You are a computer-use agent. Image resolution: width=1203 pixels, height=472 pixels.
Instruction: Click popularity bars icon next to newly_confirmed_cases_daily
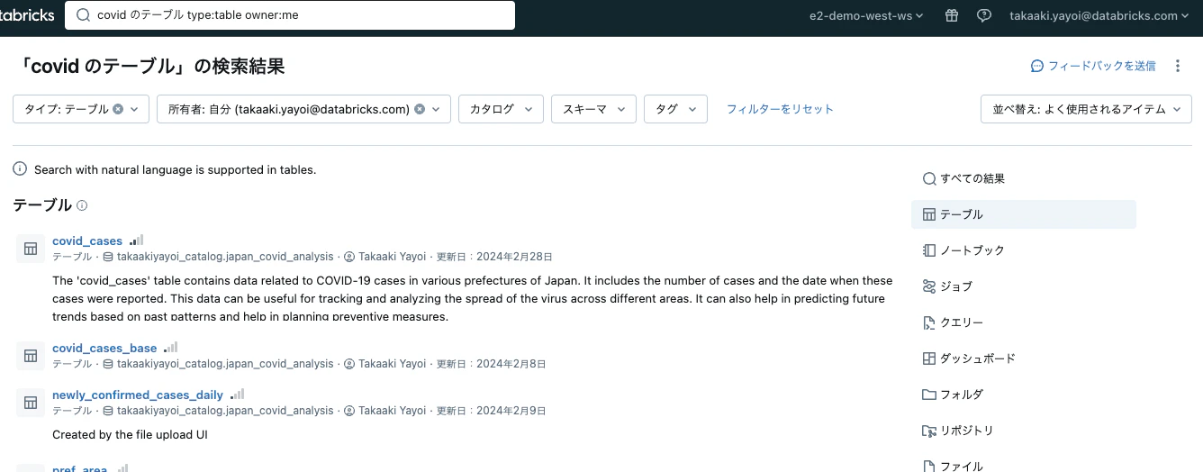(x=238, y=395)
